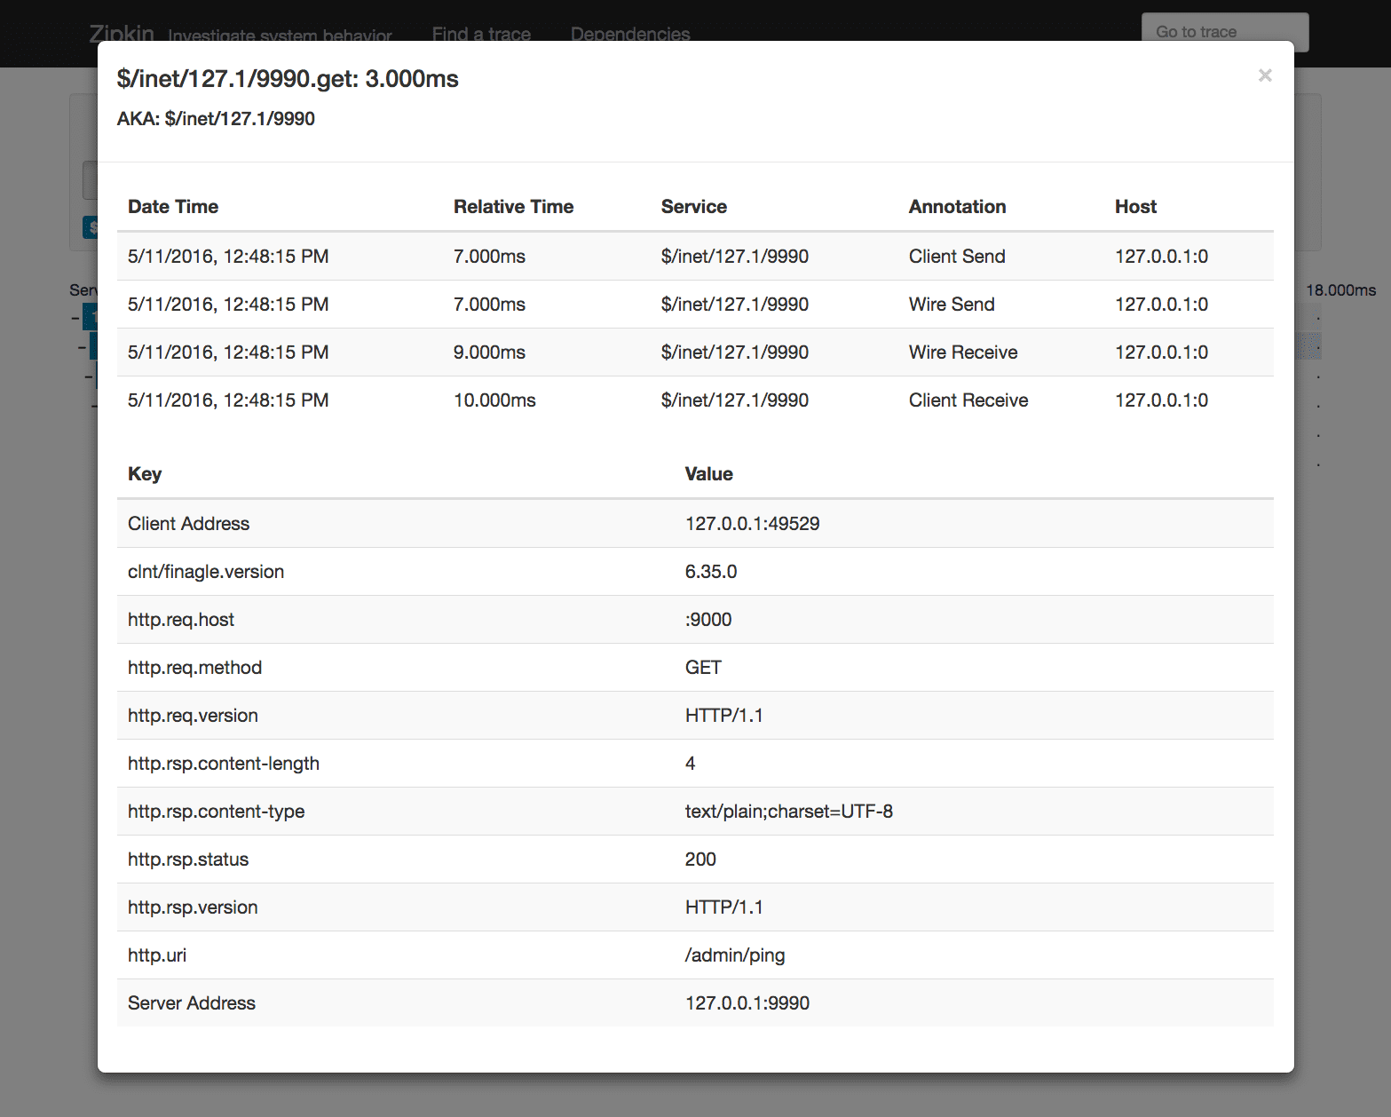Select the content-length value 4
Viewport: 1391px width, 1117px height.
[x=691, y=764]
